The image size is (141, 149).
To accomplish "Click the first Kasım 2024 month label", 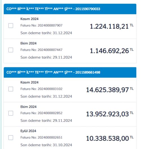I will (x=29, y=19).
